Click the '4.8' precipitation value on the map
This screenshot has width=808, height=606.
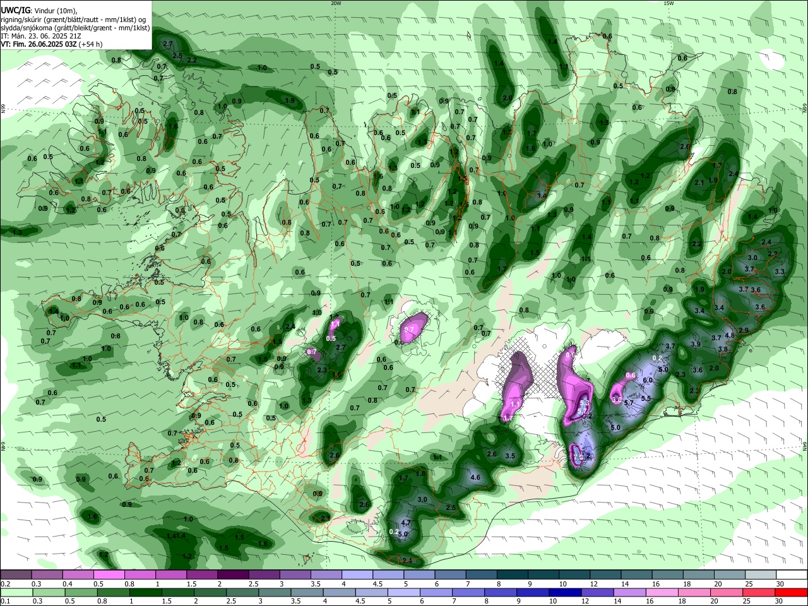point(730,335)
